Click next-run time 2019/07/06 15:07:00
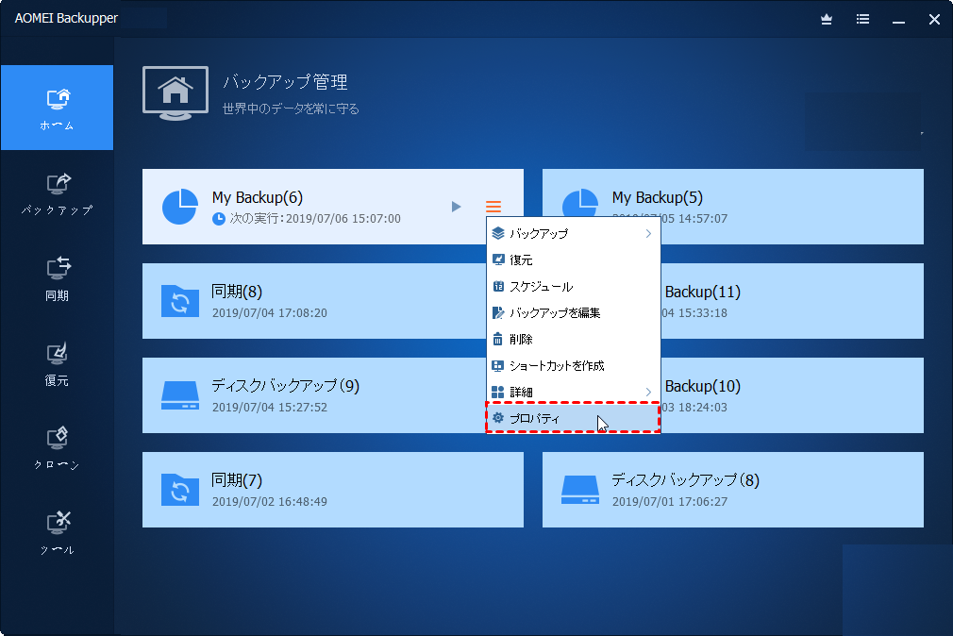The image size is (953, 636). coord(343,218)
